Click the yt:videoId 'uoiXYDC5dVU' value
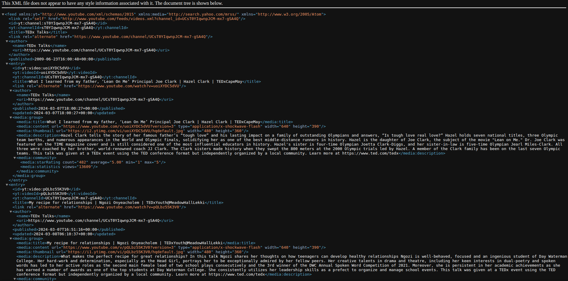The height and width of the screenshot is (281, 568). tap(54, 73)
